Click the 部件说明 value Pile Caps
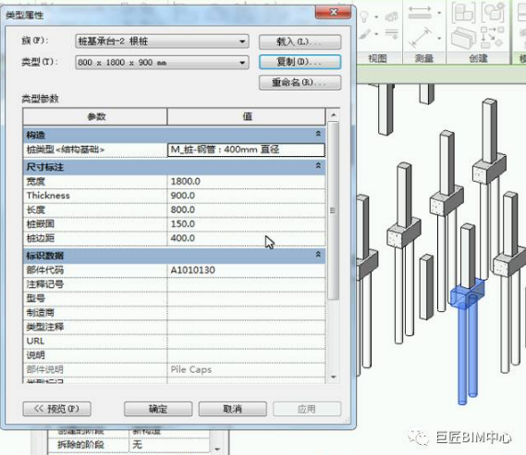 [x=246, y=369]
